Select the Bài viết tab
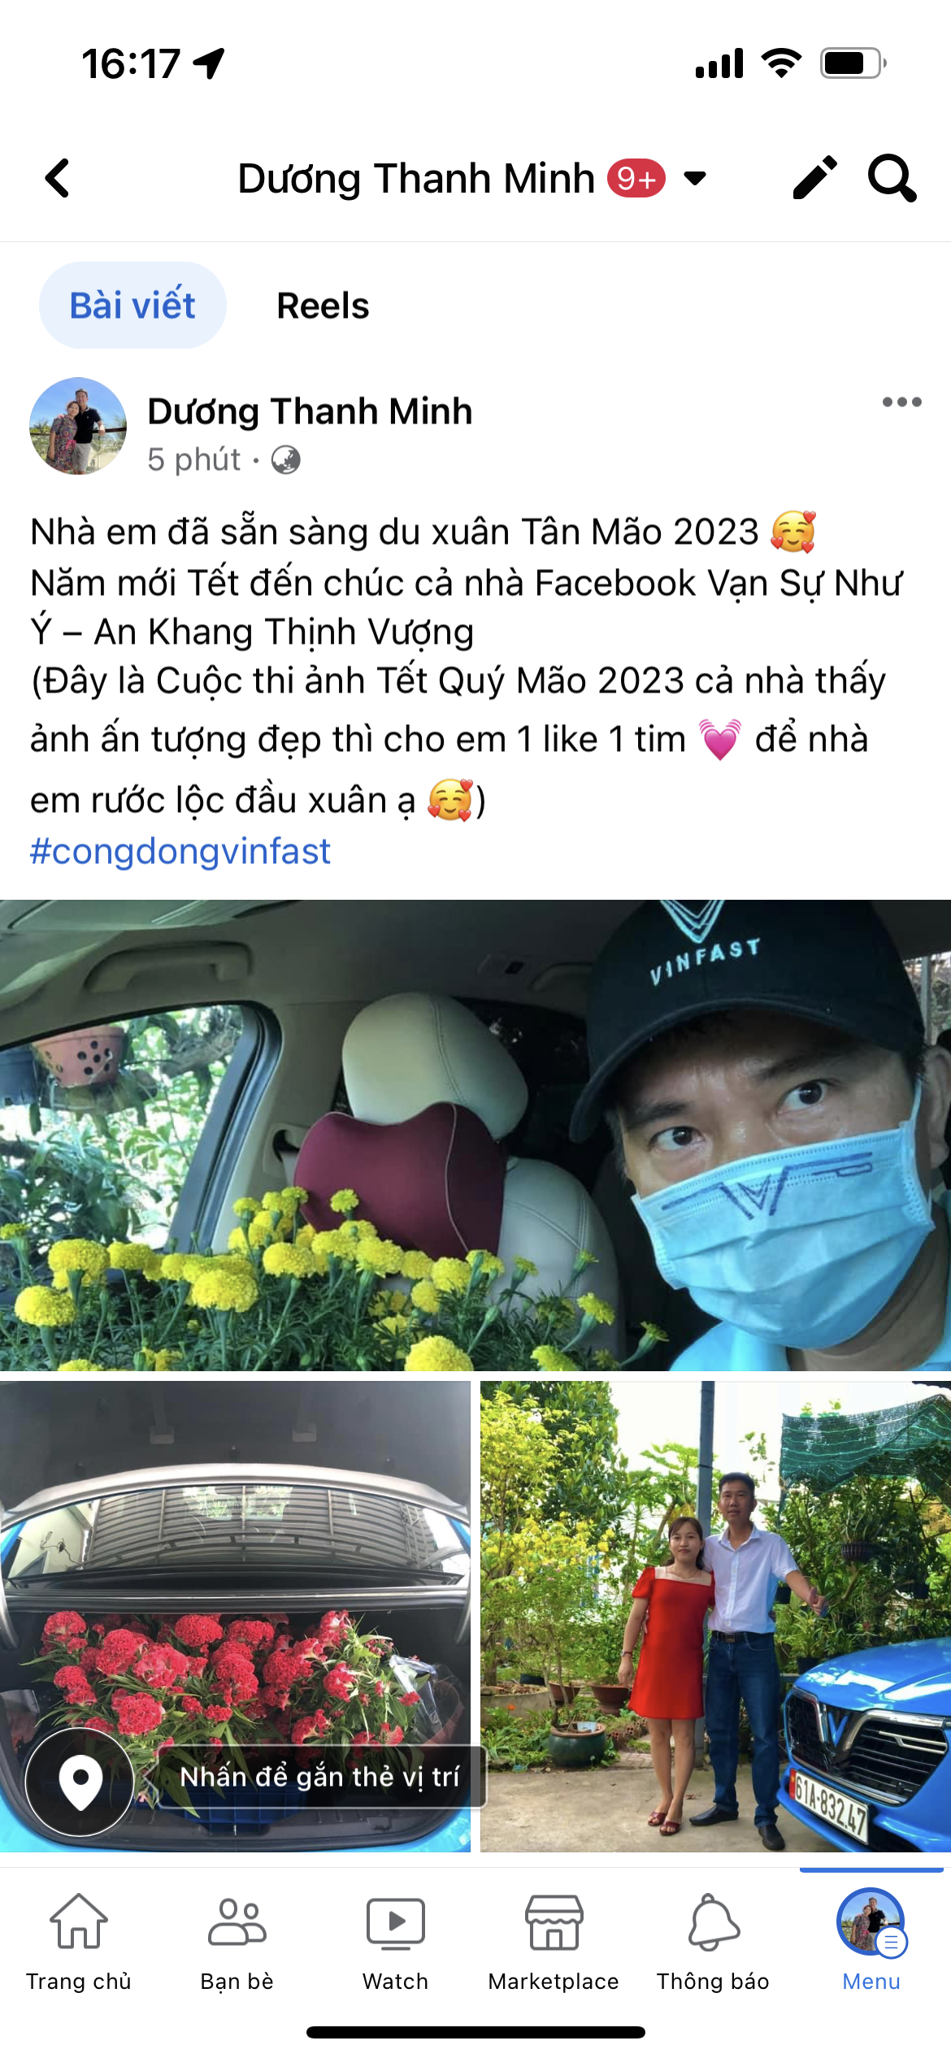The width and height of the screenshot is (951, 2058). click(132, 306)
